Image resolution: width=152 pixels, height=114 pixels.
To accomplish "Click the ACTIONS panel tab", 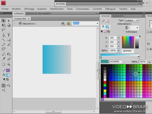I will click(60, 4).
